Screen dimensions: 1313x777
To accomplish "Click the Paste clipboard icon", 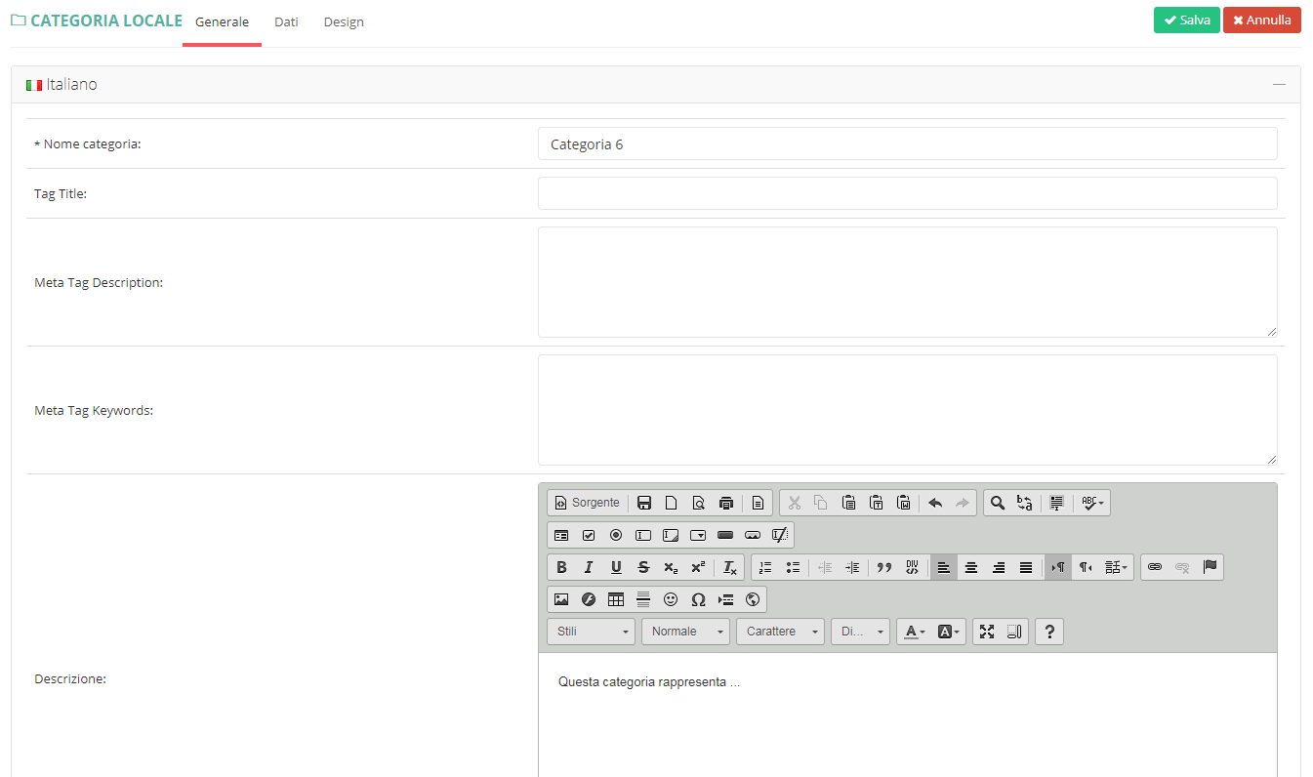I will [849, 503].
